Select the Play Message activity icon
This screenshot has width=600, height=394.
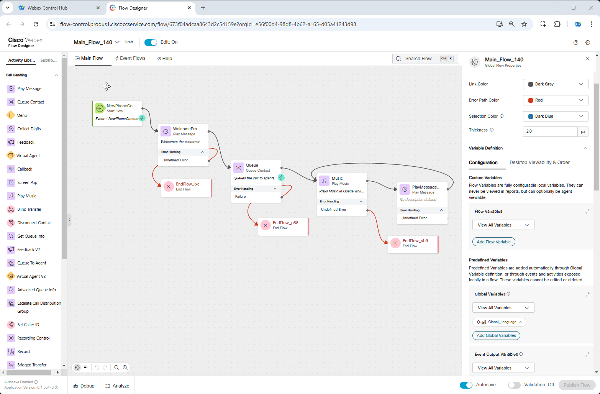(x=11, y=89)
